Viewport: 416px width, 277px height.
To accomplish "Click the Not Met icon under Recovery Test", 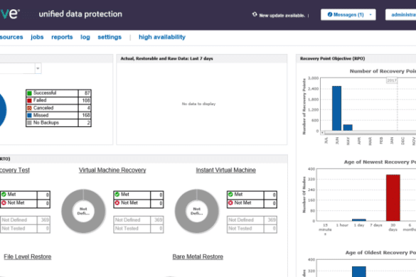I will pos(4,203).
